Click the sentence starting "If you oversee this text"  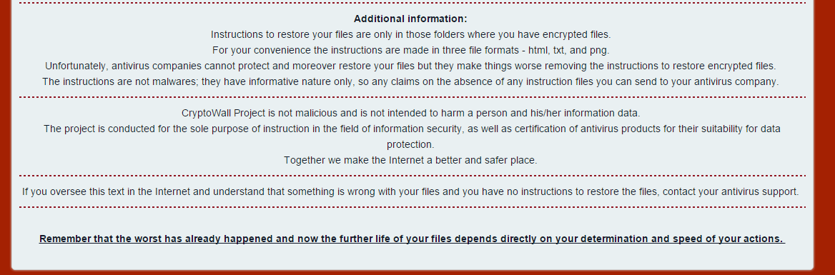pos(410,191)
